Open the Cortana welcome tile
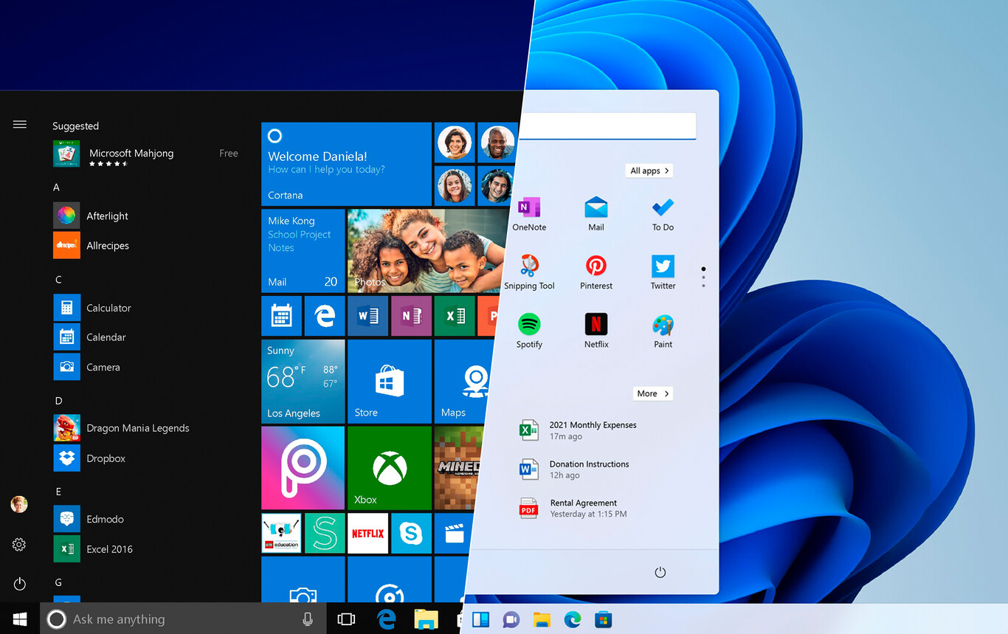The width and height of the screenshot is (1008, 634). tap(346, 164)
